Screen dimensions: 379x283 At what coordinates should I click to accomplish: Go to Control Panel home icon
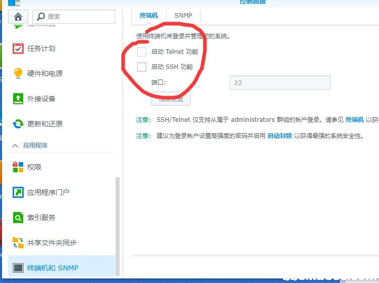(x=18, y=17)
